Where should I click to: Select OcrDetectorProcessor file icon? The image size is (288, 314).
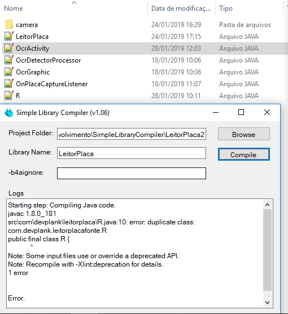pyautogui.click(x=9, y=60)
